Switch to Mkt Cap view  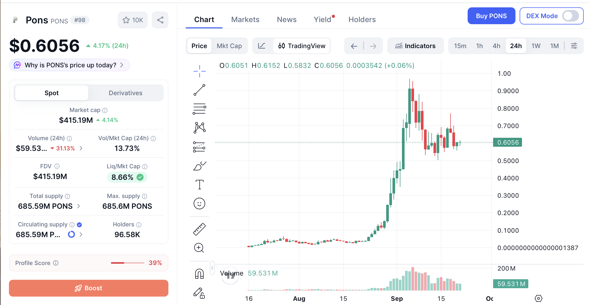tap(229, 46)
